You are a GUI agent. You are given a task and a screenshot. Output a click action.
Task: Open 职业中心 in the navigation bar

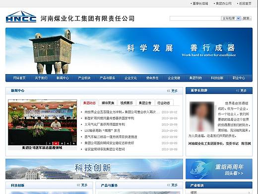click(x=239, y=78)
